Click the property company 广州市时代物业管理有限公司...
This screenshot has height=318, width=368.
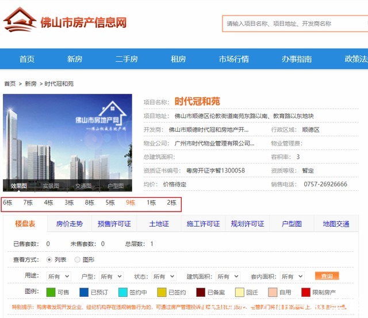(x=214, y=143)
